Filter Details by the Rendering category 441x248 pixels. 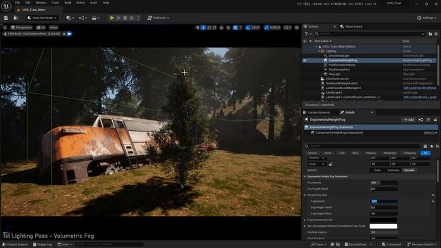(389, 153)
